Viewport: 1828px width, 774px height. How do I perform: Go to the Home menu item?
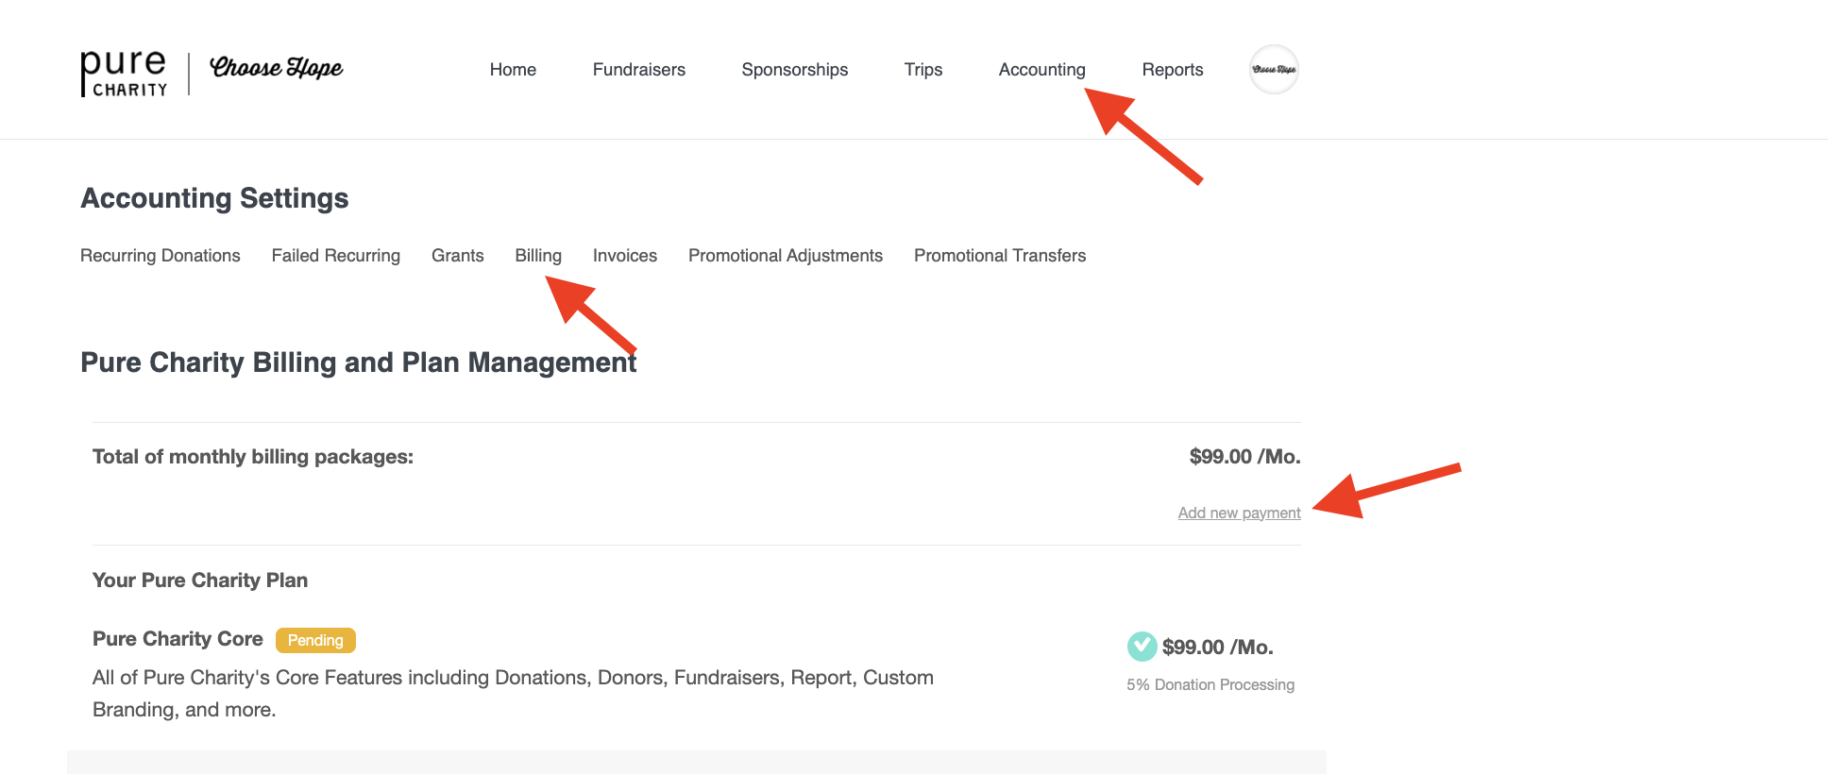[513, 70]
